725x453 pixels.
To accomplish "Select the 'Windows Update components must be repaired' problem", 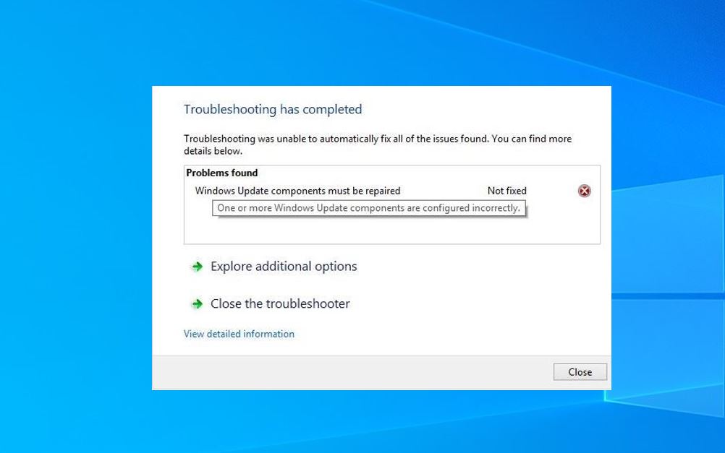I will pos(298,191).
